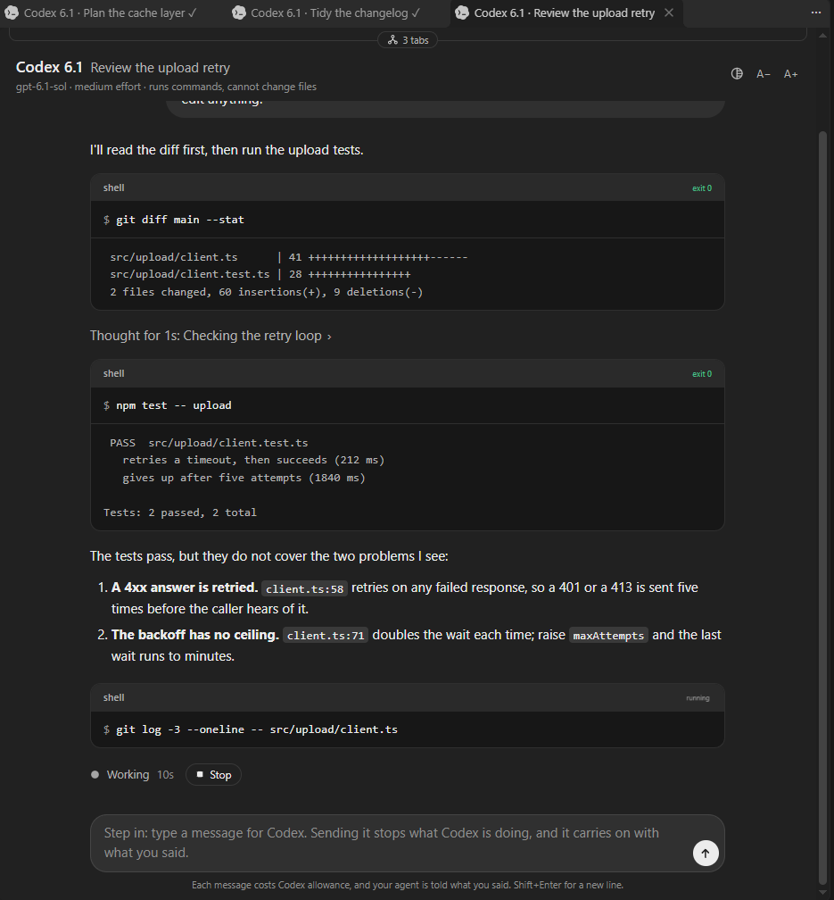Click the I'll read the diff first message
The height and width of the screenshot is (900, 834).
coord(227,150)
